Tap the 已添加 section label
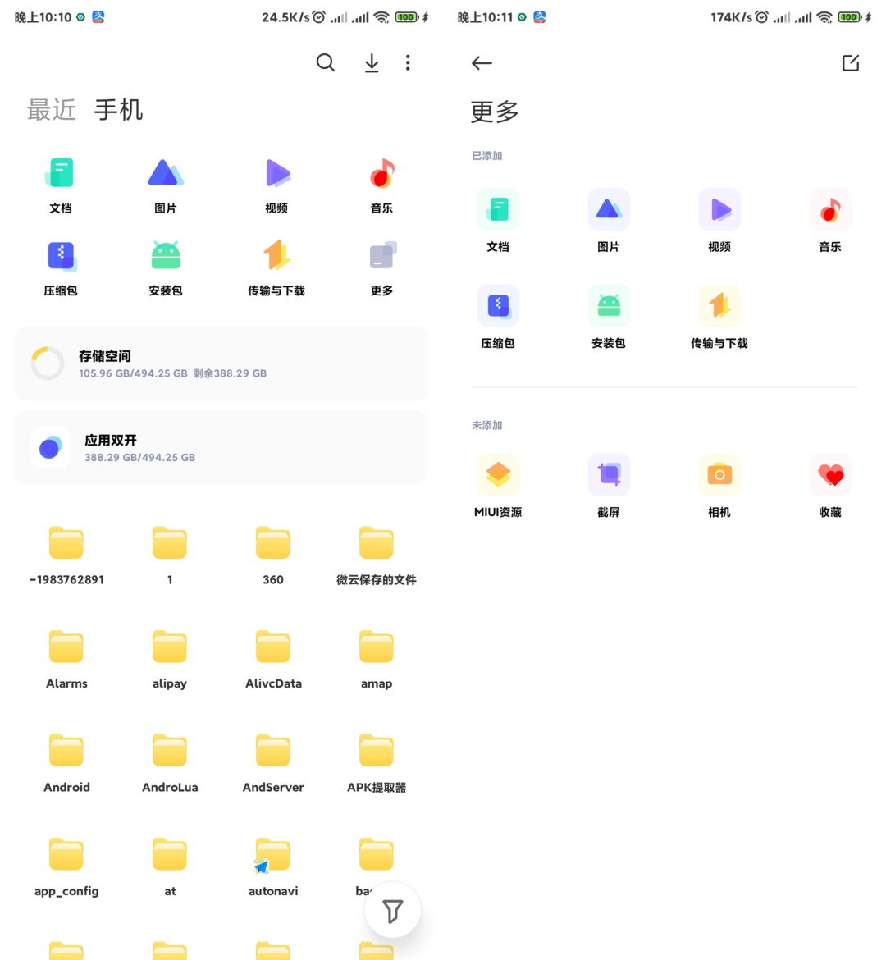The image size is (886, 960). pyautogui.click(x=486, y=156)
